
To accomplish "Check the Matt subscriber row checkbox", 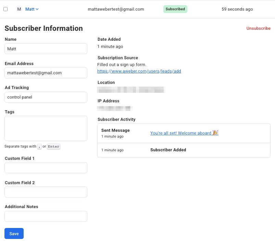I will click(5, 9).
